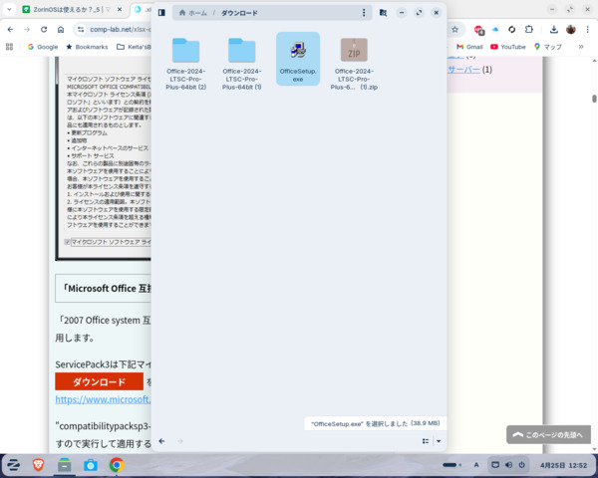Launch Brave browser from taskbar
This screenshot has height=478, width=598.
click(x=38, y=465)
